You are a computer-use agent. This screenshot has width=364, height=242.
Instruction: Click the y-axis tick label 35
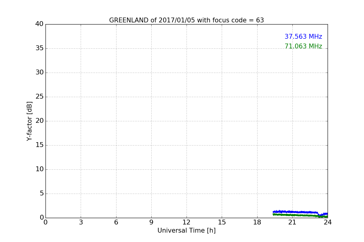click(39, 48)
